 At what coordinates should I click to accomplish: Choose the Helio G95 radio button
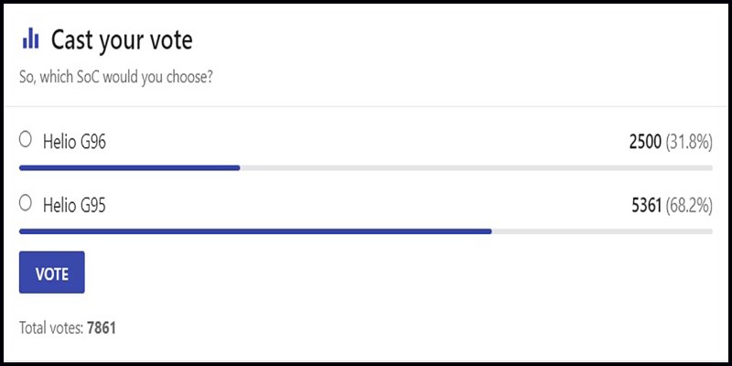click(x=26, y=204)
